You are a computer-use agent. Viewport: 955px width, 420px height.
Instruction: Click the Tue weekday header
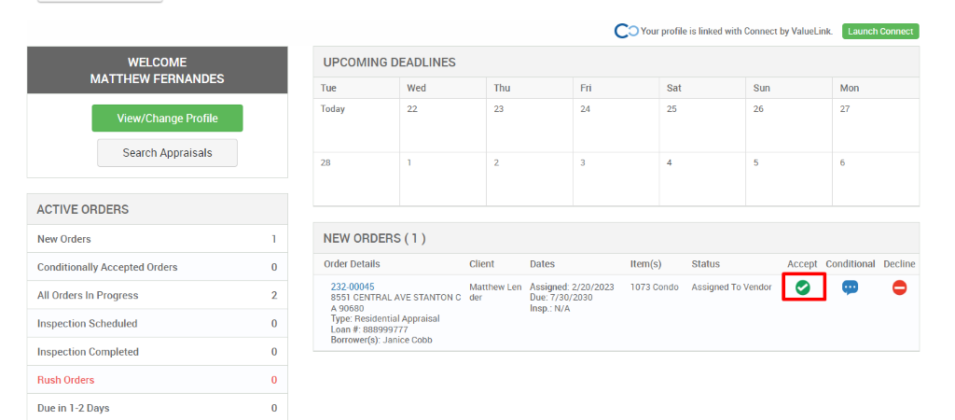328,88
